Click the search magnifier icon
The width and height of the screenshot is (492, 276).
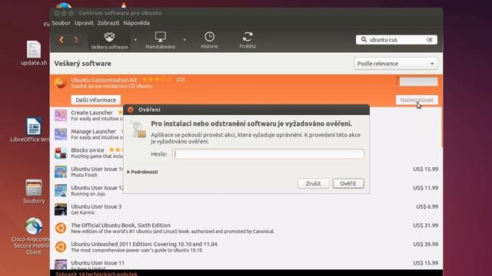364,39
